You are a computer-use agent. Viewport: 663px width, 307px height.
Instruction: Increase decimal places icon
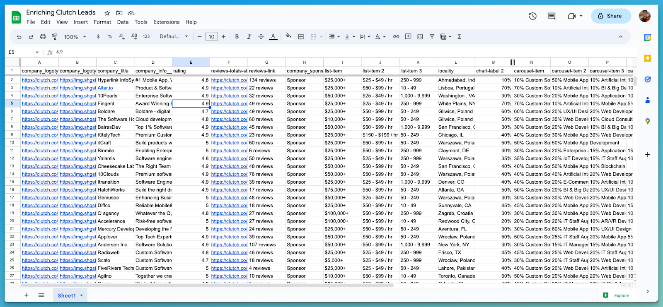(x=134, y=37)
